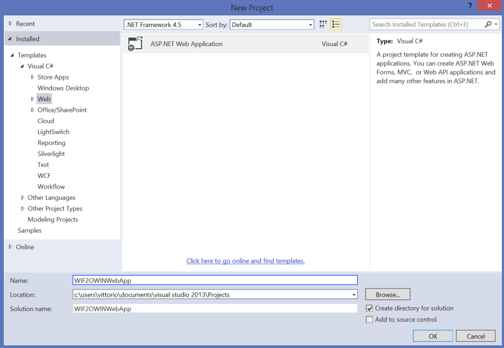
Task: Open the .NET Framework 4.5 dropdown
Action: tap(163, 25)
